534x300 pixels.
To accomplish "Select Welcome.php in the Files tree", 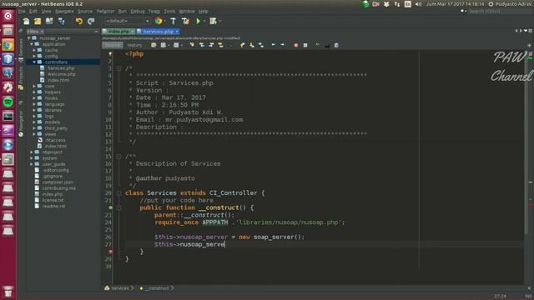I will pyautogui.click(x=62, y=74).
